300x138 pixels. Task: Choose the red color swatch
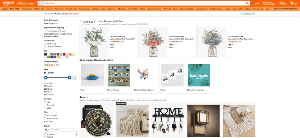tap(64, 54)
